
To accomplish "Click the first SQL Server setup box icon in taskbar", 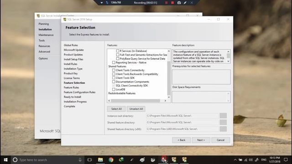I will point(174,160).
